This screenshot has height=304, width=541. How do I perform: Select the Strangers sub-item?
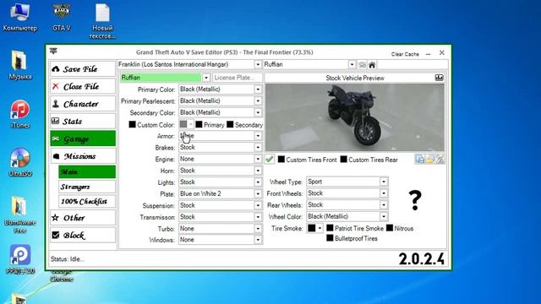point(87,187)
